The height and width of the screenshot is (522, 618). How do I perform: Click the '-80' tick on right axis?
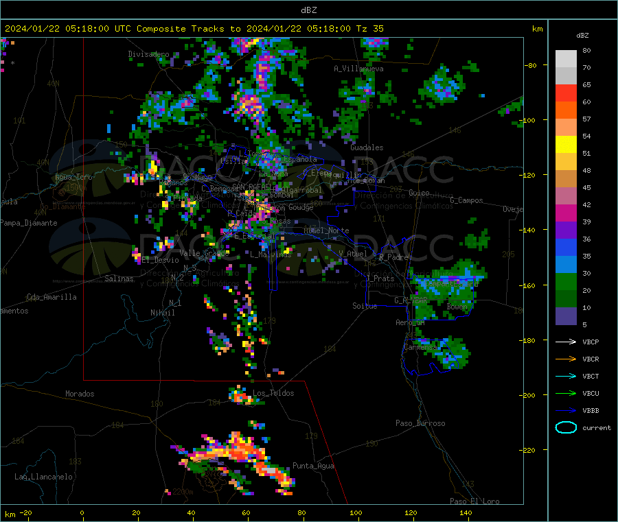pos(531,65)
